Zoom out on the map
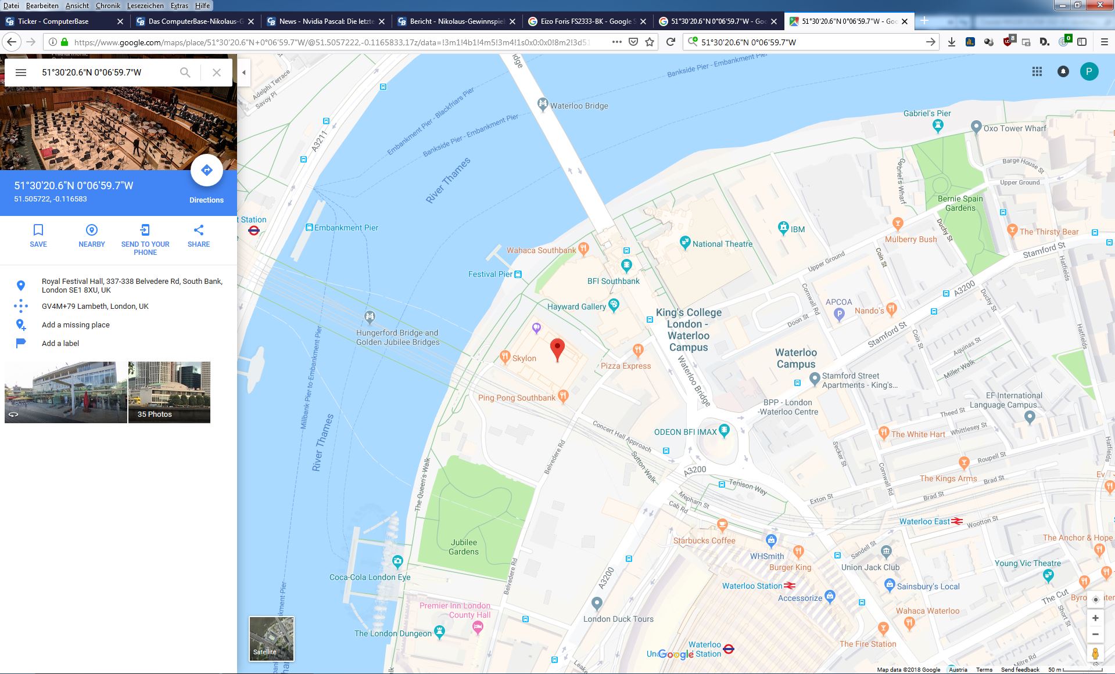 click(1095, 635)
